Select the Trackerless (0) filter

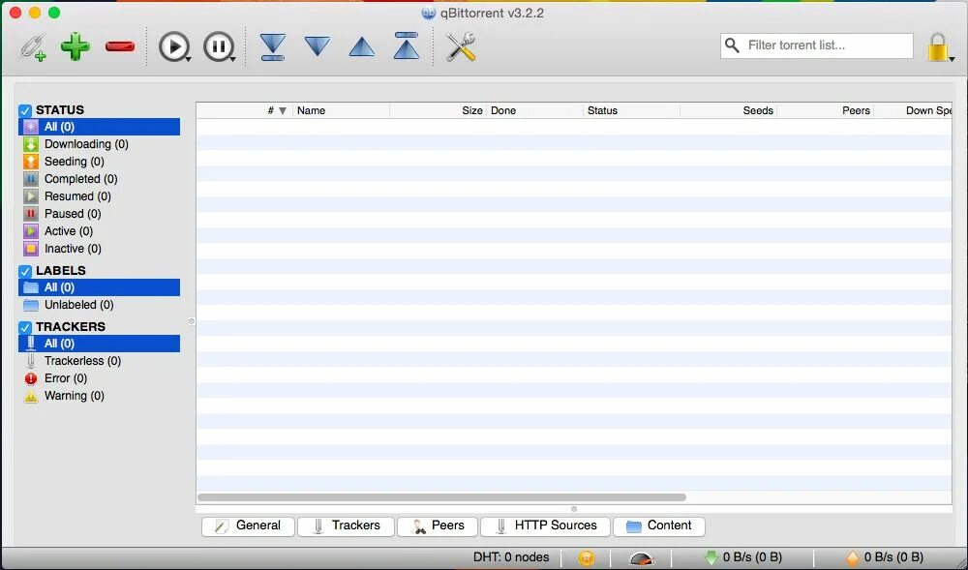[100, 361]
